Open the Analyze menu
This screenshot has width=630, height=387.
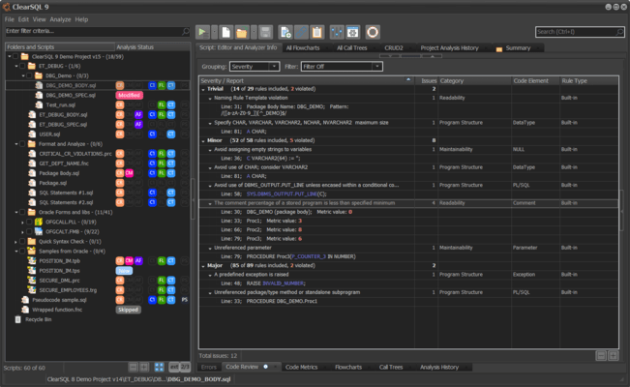60,19
